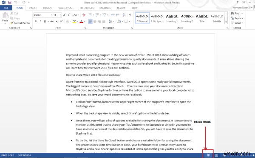255x158 pixels.
Task: Activate the Format Painter
Action: pyautogui.click(x=20, y=23)
